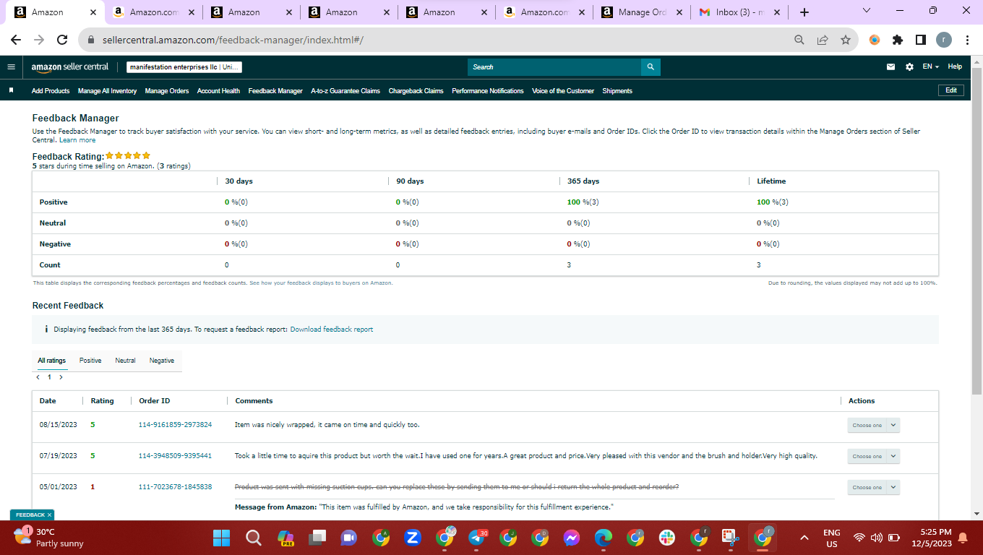
Task: Open the browser Extensions puzzle icon
Action: tap(898, 40)
